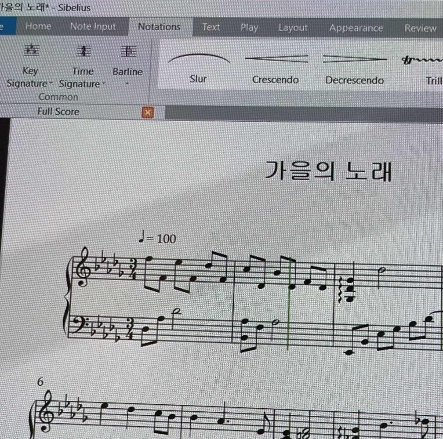Screen dimensions: 443x439
Task: Open the Text ribbon tab
Action: click(x=211, y=27)
